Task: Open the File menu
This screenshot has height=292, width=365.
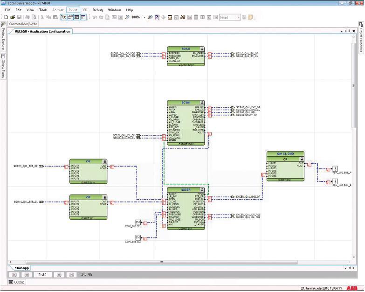Action: point(7,10)
